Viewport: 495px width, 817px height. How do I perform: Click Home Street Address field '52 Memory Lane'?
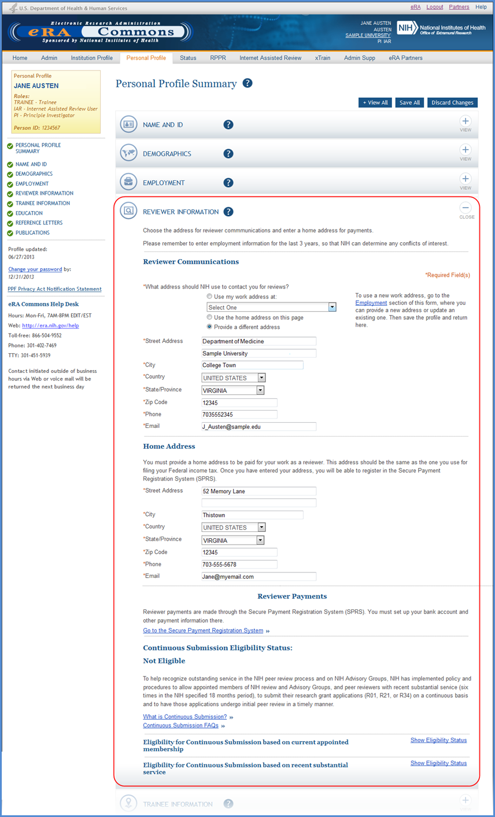258,491
